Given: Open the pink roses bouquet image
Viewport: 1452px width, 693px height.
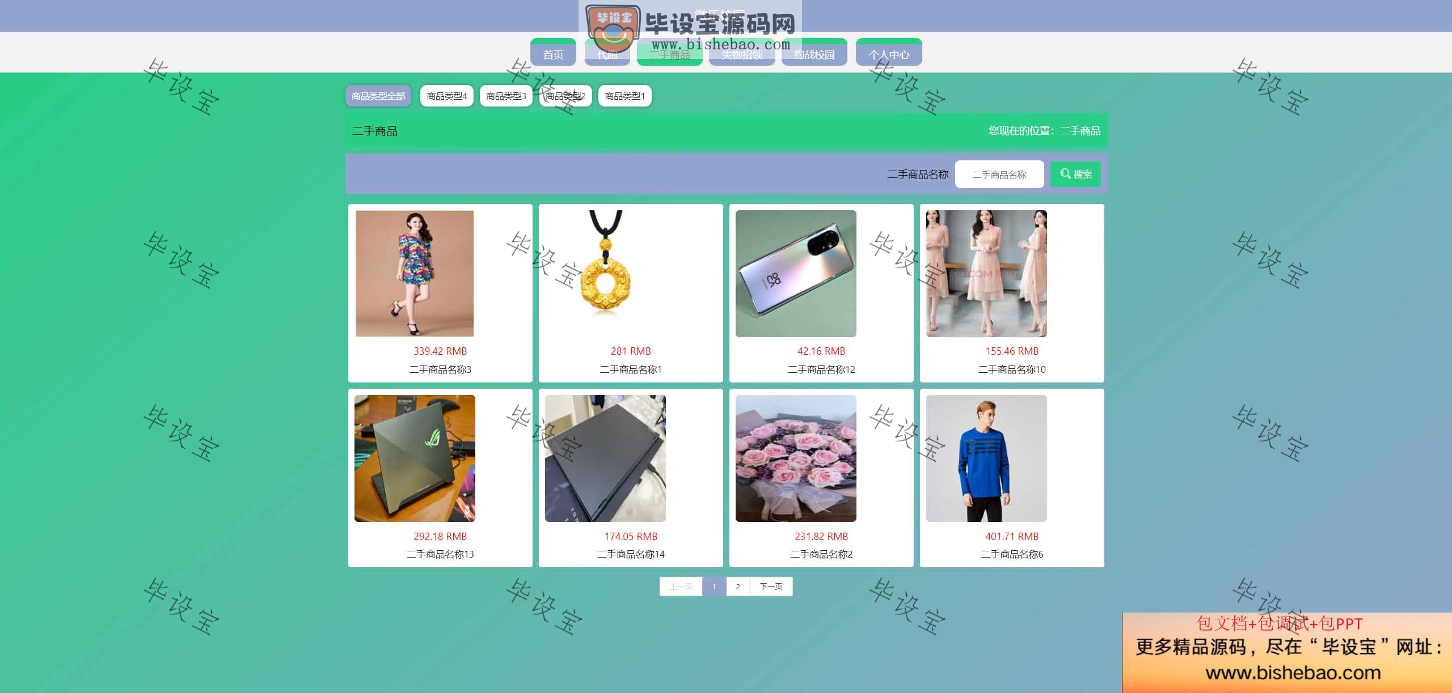Looking at the screenshot, I should (796, 458).
